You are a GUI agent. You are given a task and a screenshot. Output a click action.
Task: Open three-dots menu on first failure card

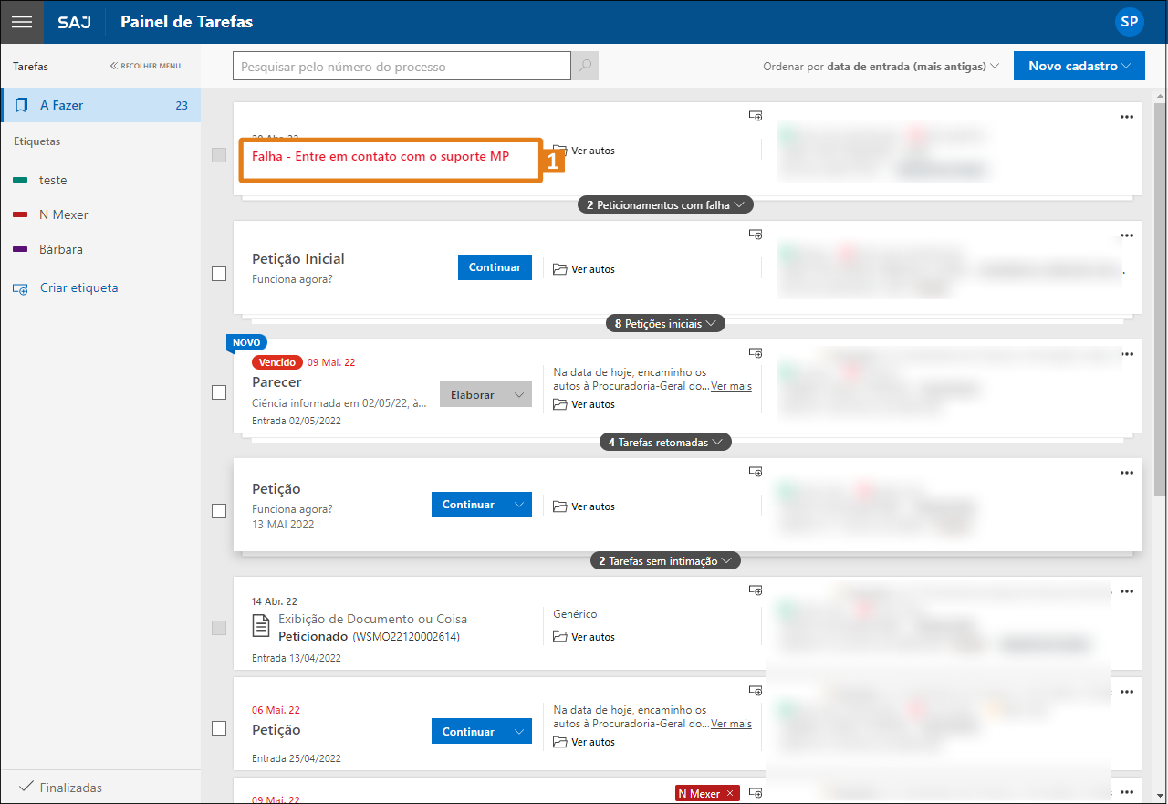[1126, 117]
